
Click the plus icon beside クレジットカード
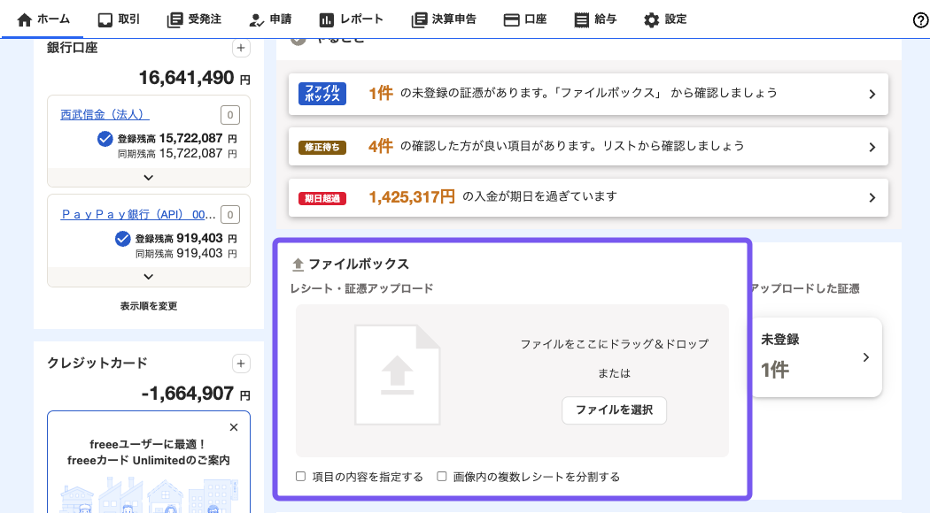(241, 363)
